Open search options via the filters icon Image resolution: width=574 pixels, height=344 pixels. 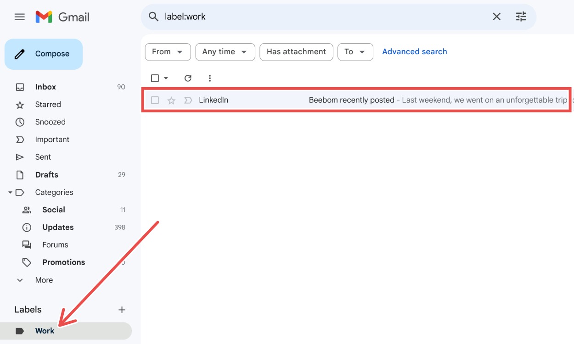[521, 17]
